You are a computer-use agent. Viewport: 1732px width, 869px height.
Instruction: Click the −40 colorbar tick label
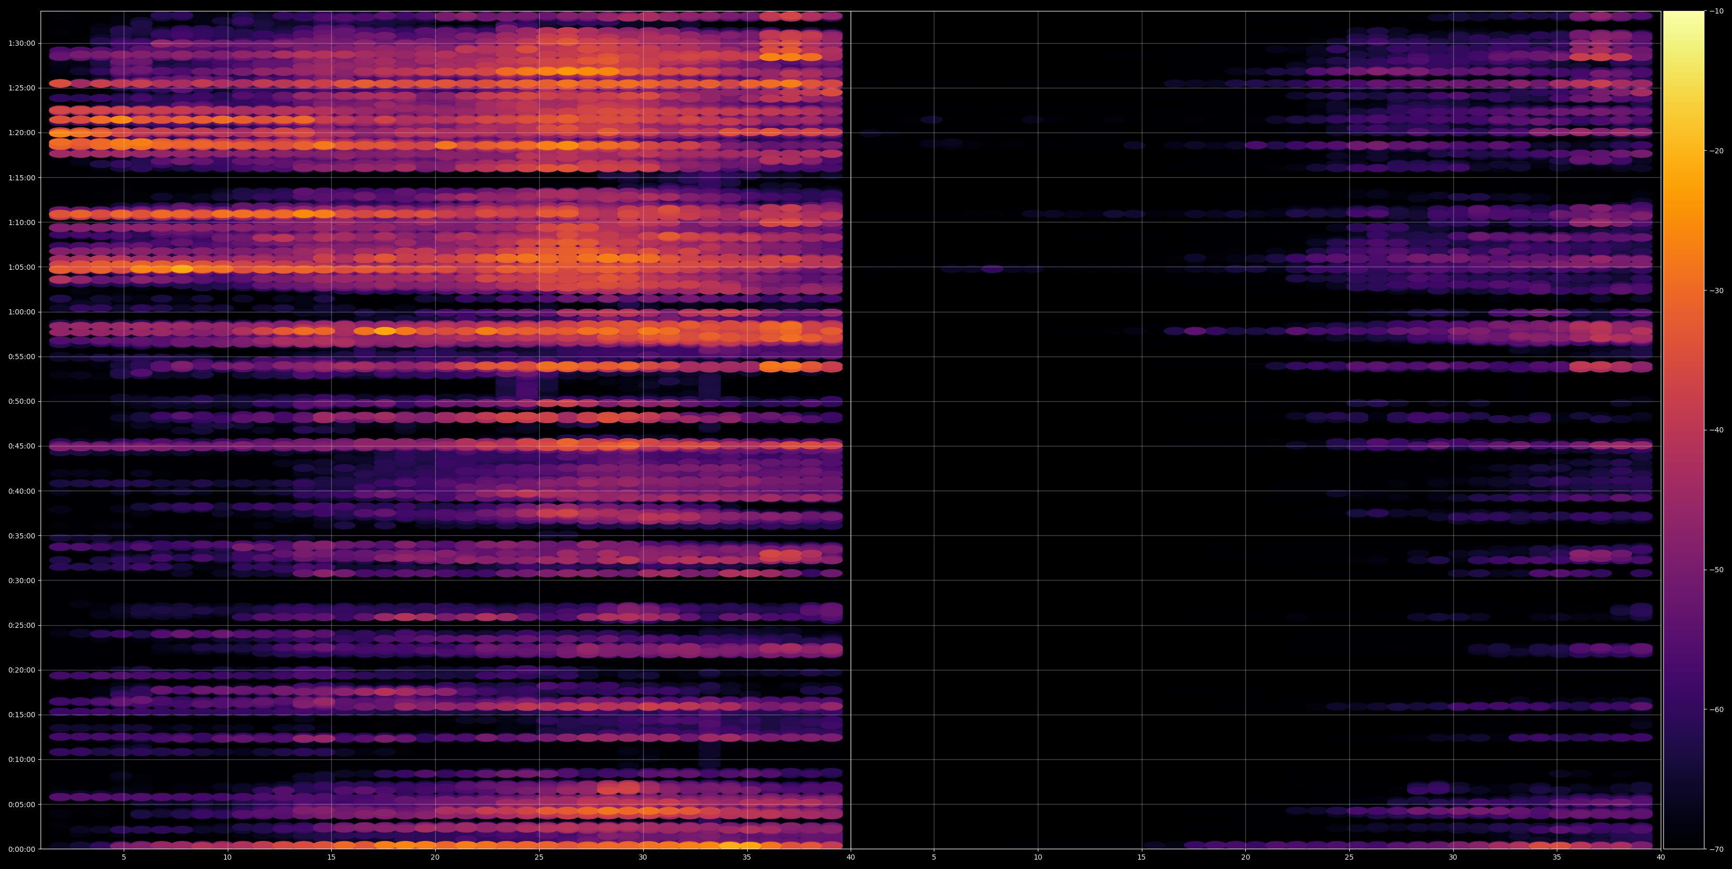tap(1716, 430)
